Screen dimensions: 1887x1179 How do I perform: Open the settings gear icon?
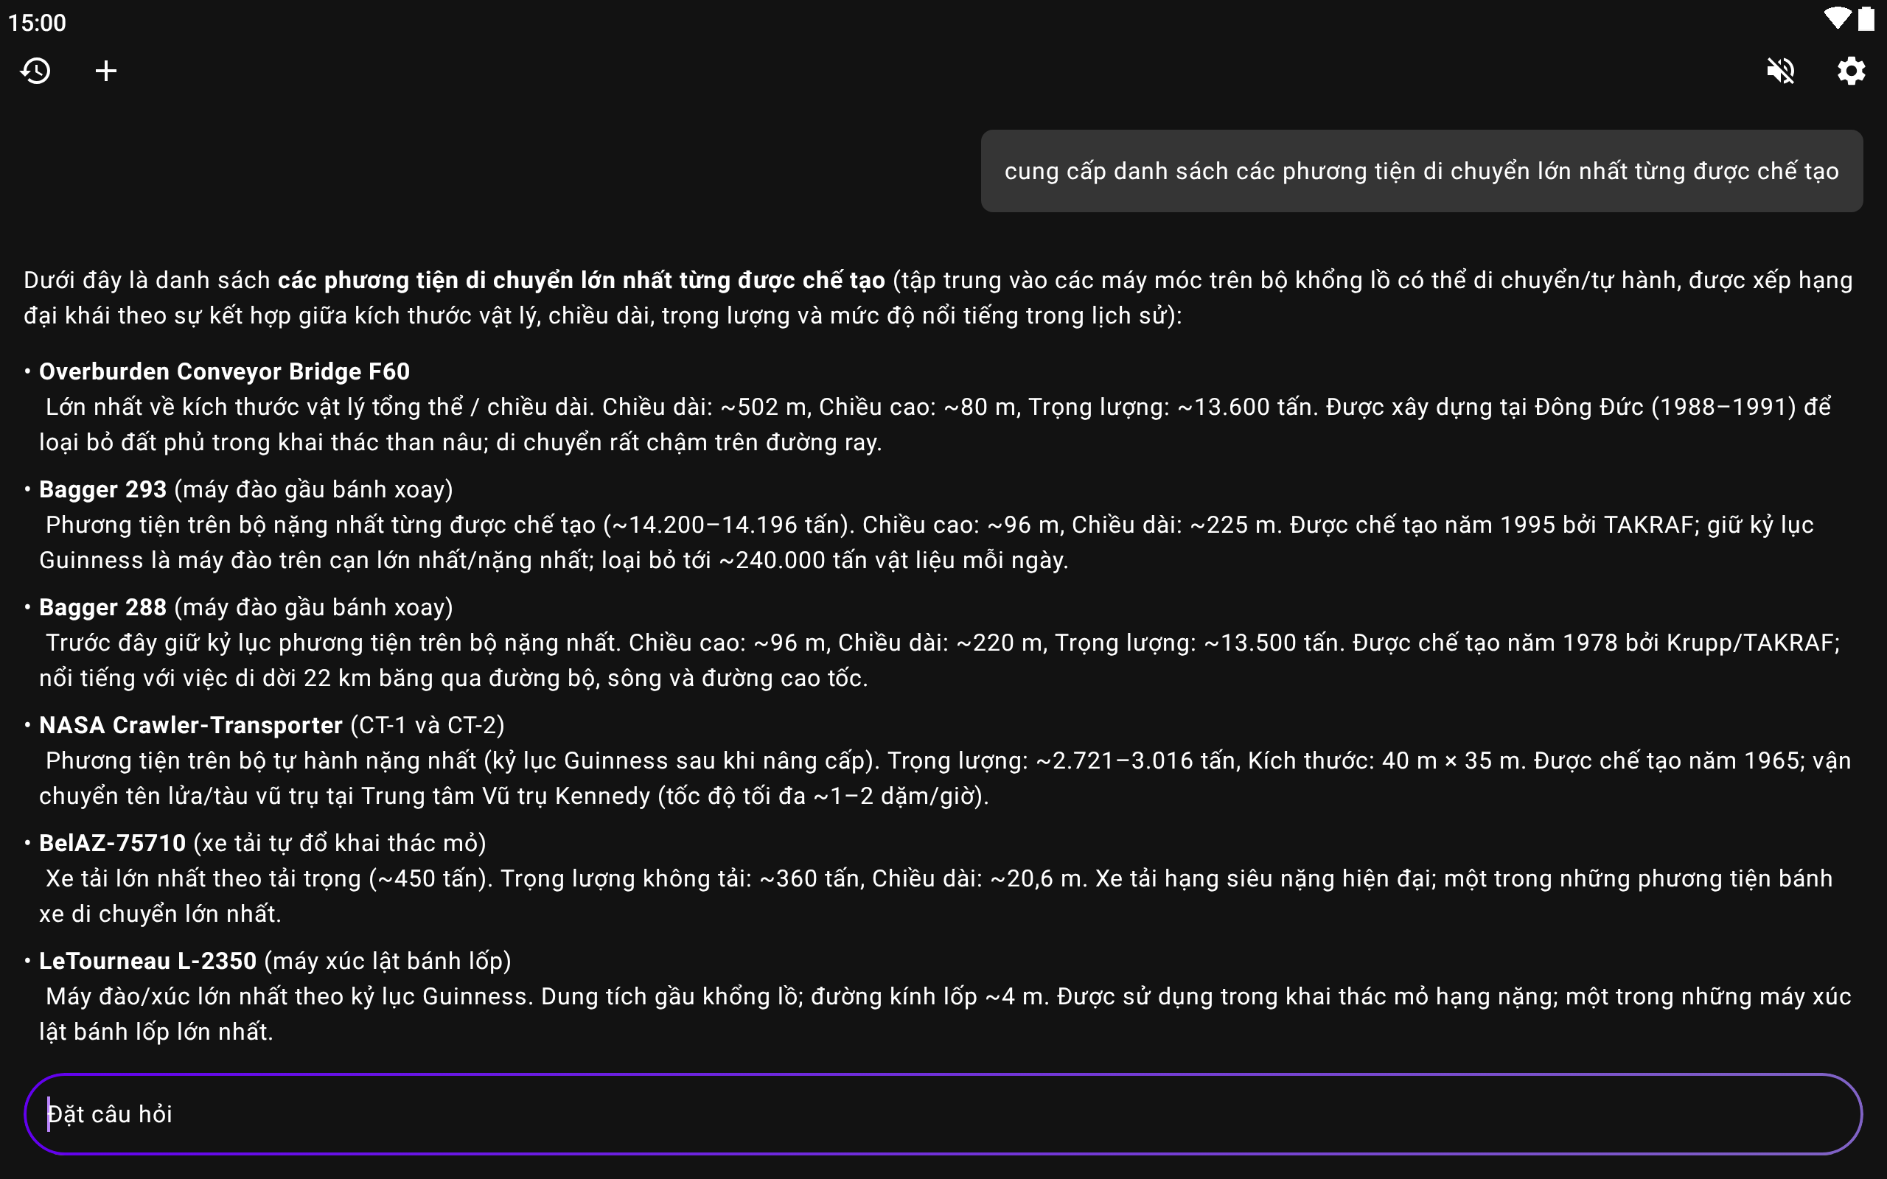(1850, 71)
